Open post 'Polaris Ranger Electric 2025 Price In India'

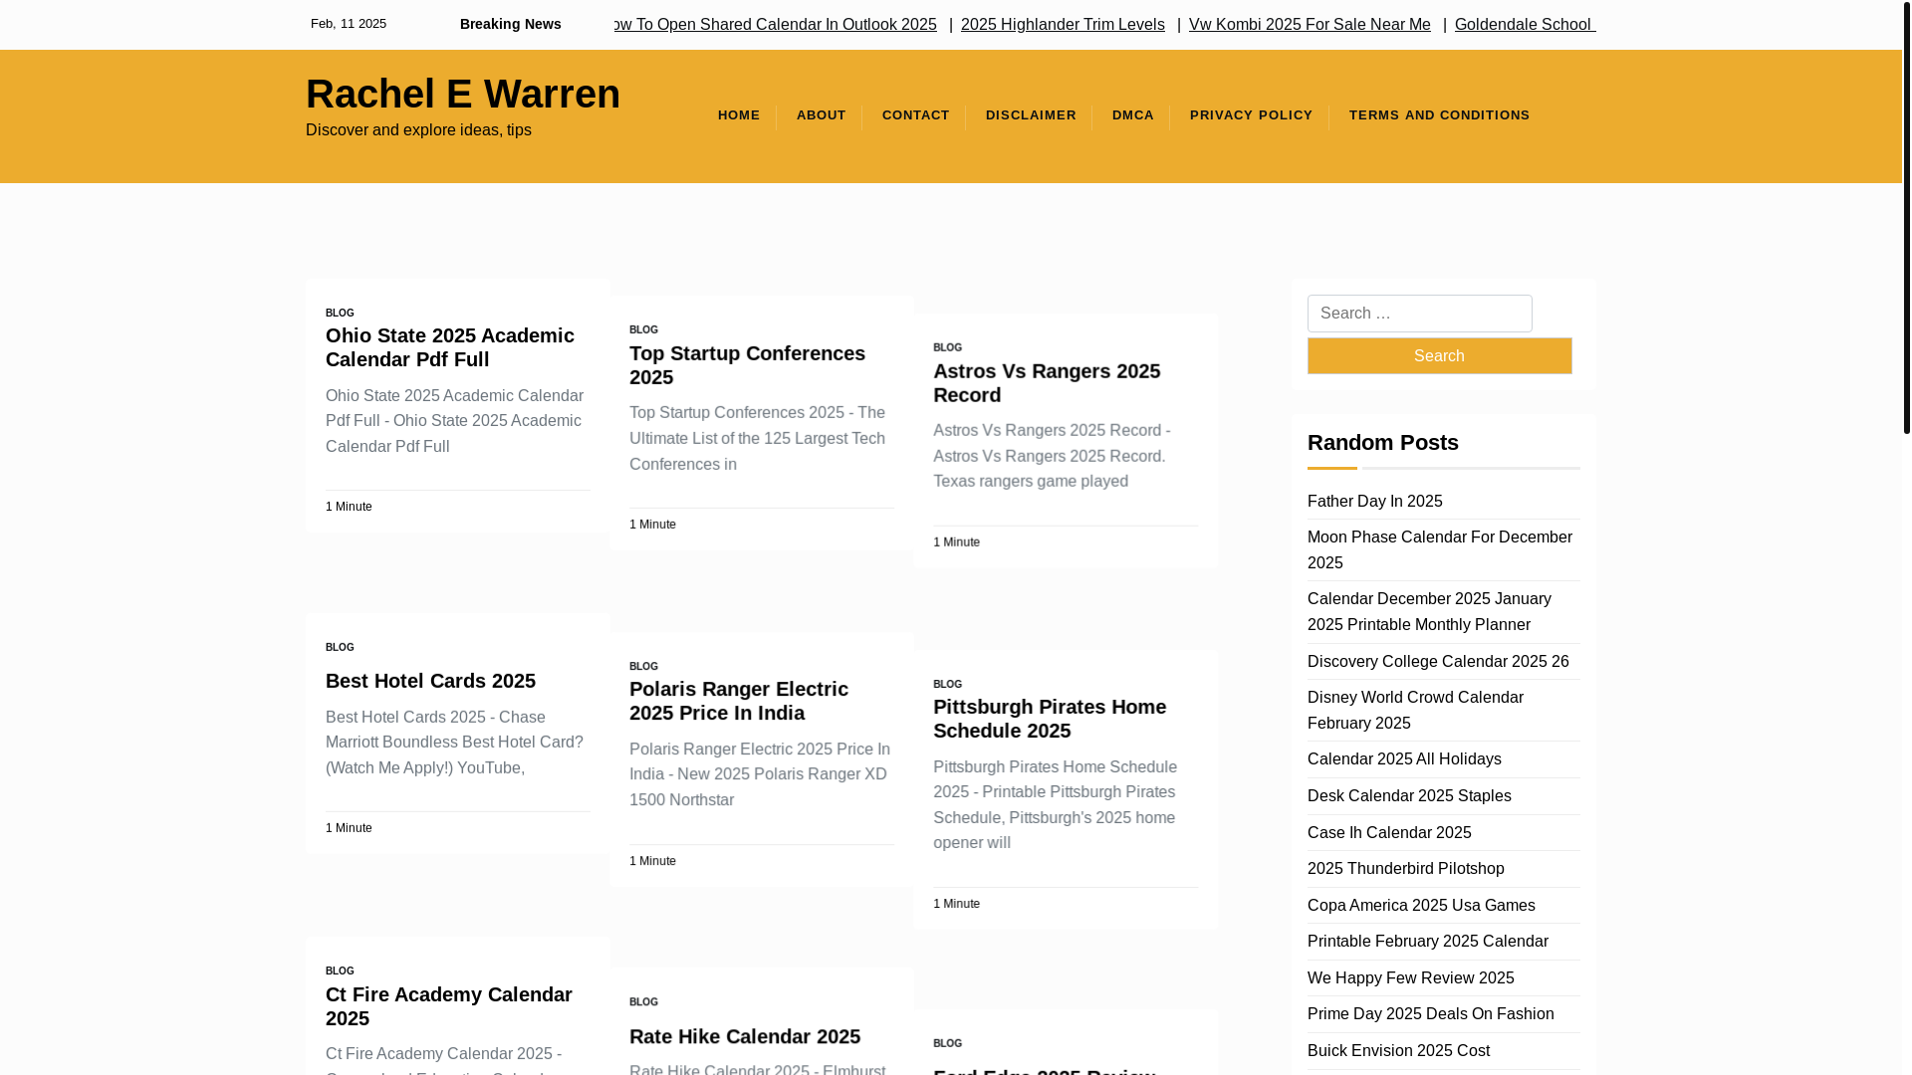(x=739, y=701)
